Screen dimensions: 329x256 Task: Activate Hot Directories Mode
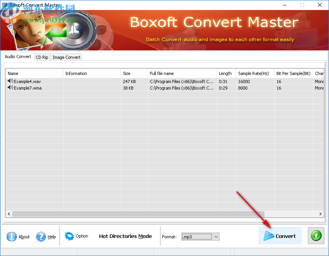(x=125, y=236)
